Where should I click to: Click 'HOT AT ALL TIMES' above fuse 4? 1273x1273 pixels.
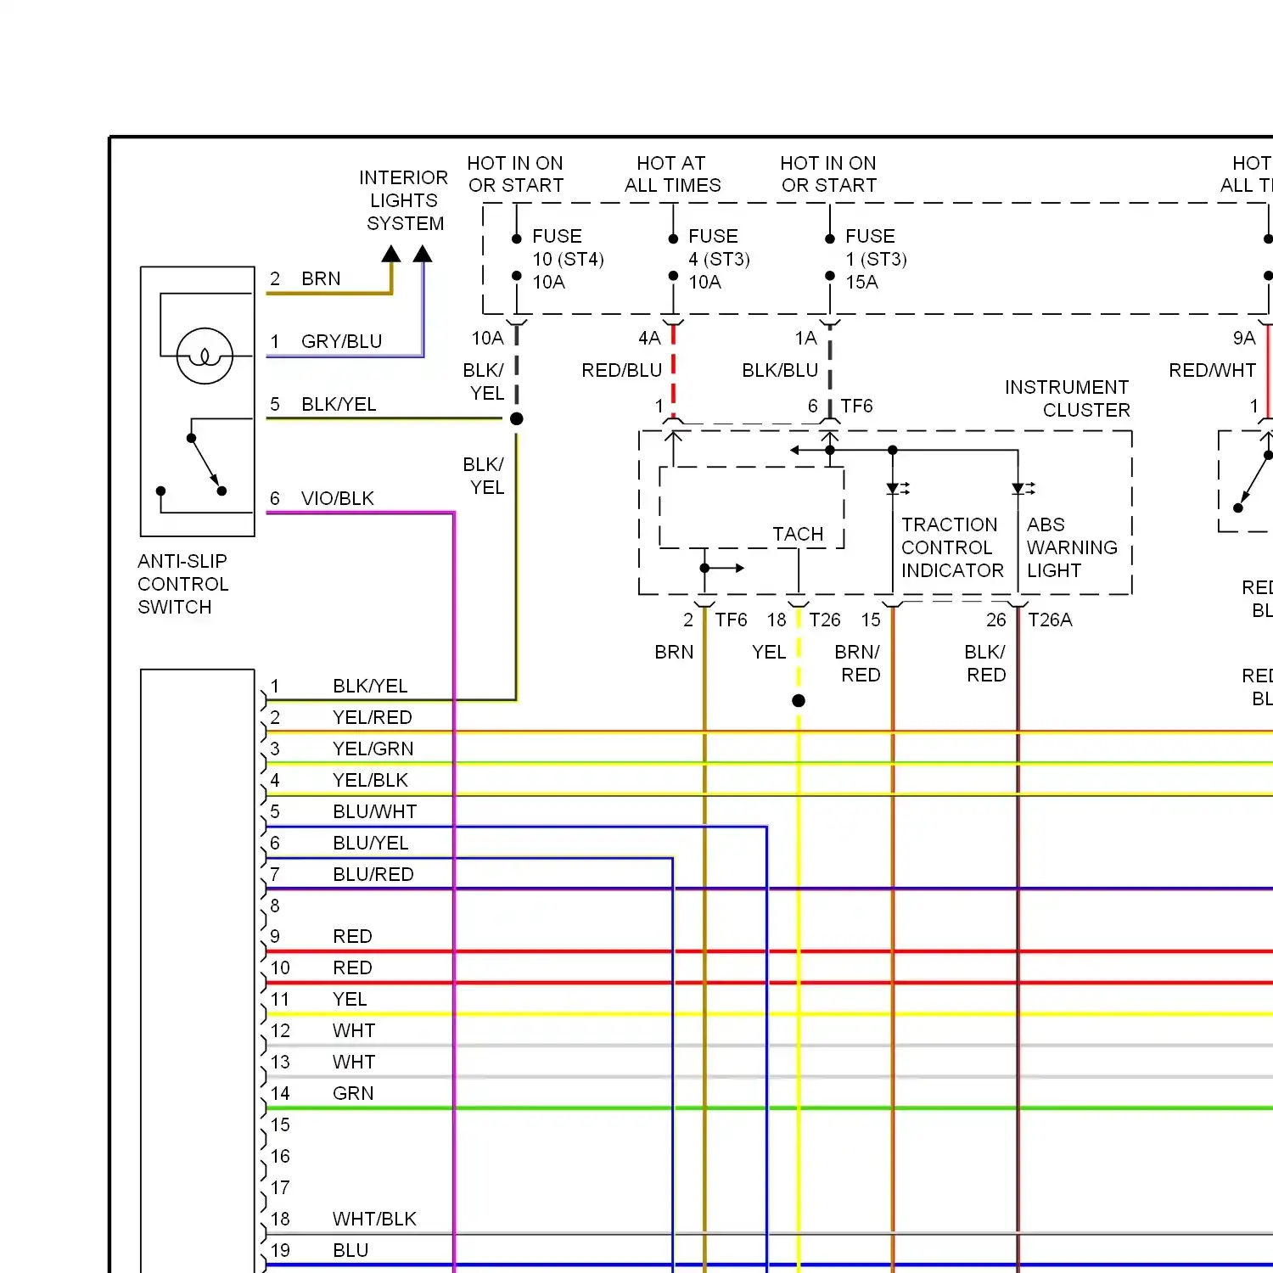point(673,174)
